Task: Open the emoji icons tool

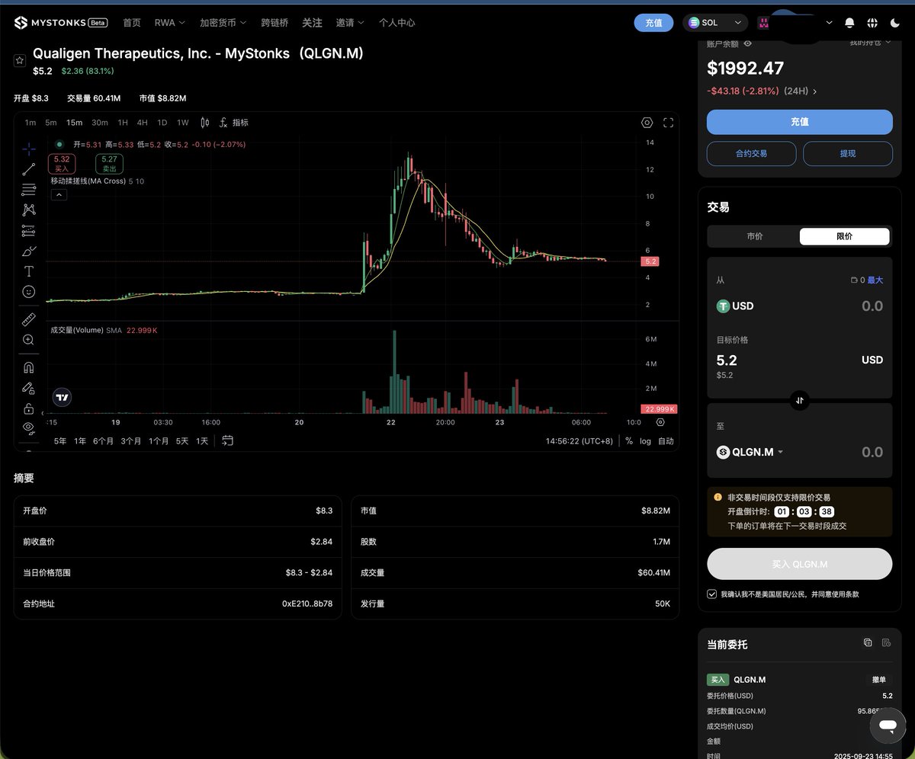Action: pyautogui.click(x=29, y=291)
